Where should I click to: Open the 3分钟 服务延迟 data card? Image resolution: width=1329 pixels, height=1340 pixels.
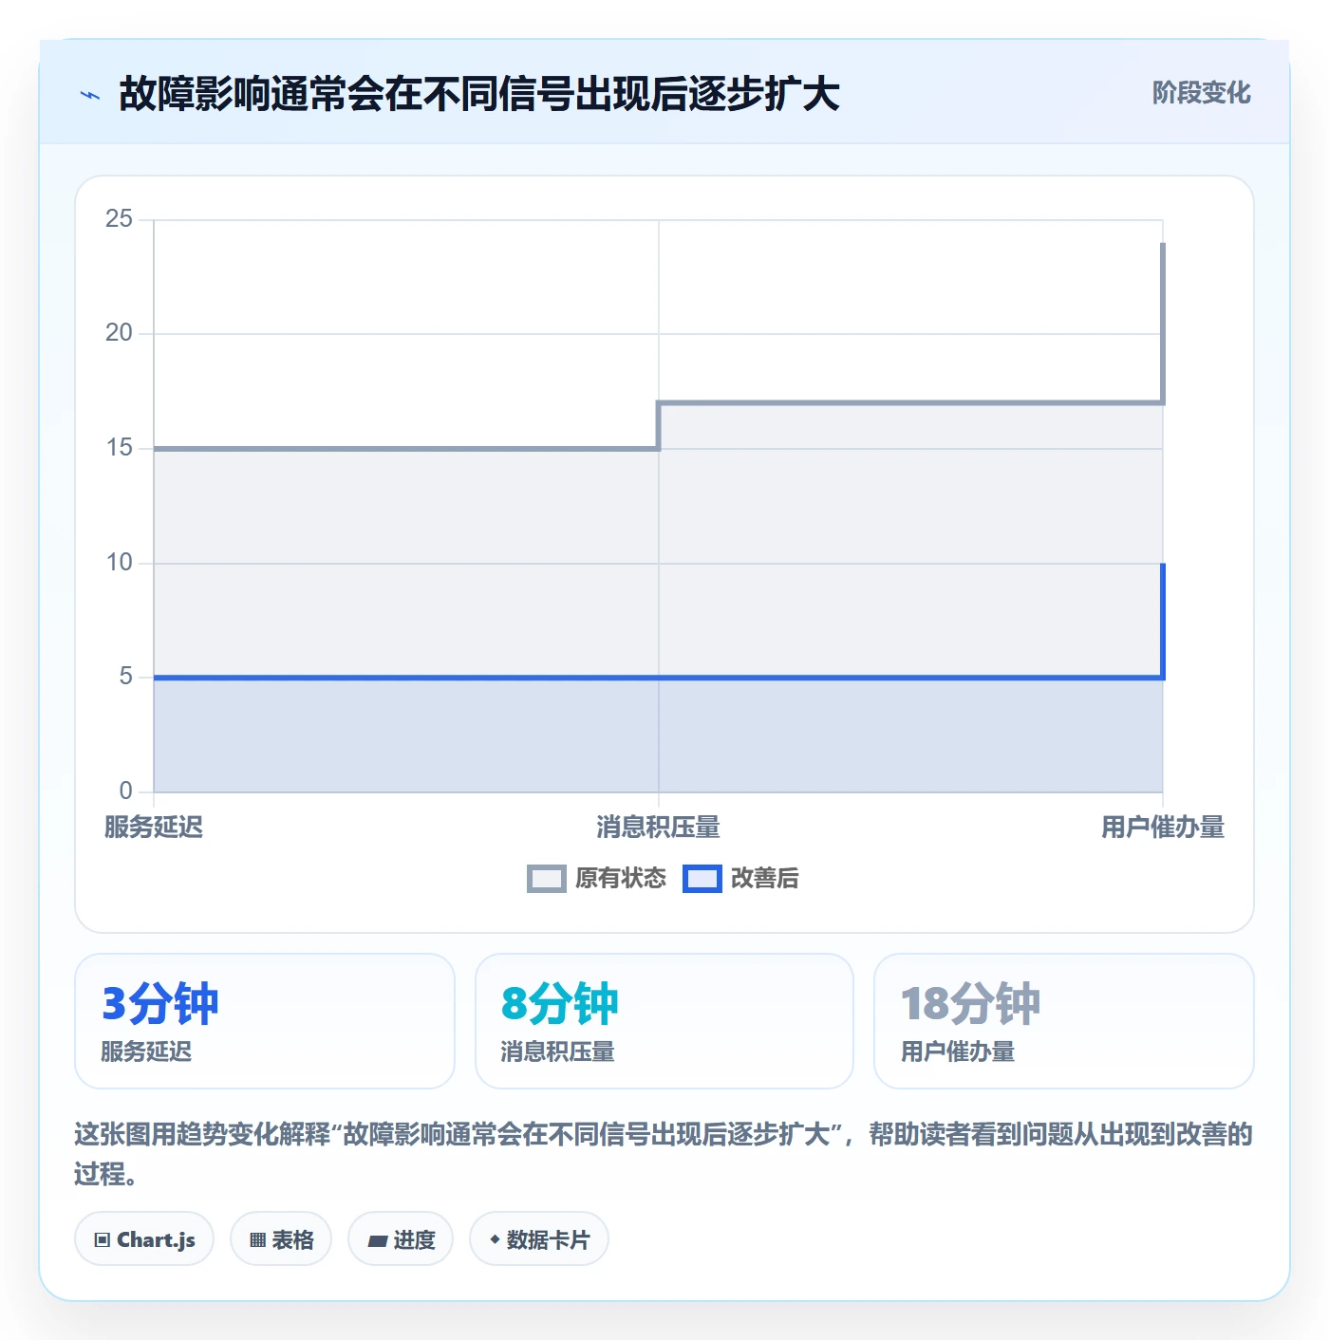(x=265, y=1021)
